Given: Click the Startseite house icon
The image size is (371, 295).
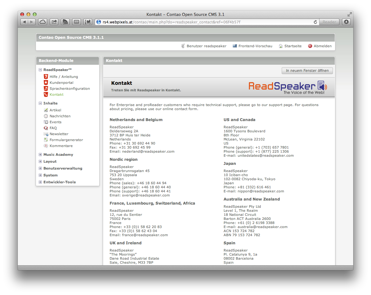Looking at the screenshot, I should [281, 46].
